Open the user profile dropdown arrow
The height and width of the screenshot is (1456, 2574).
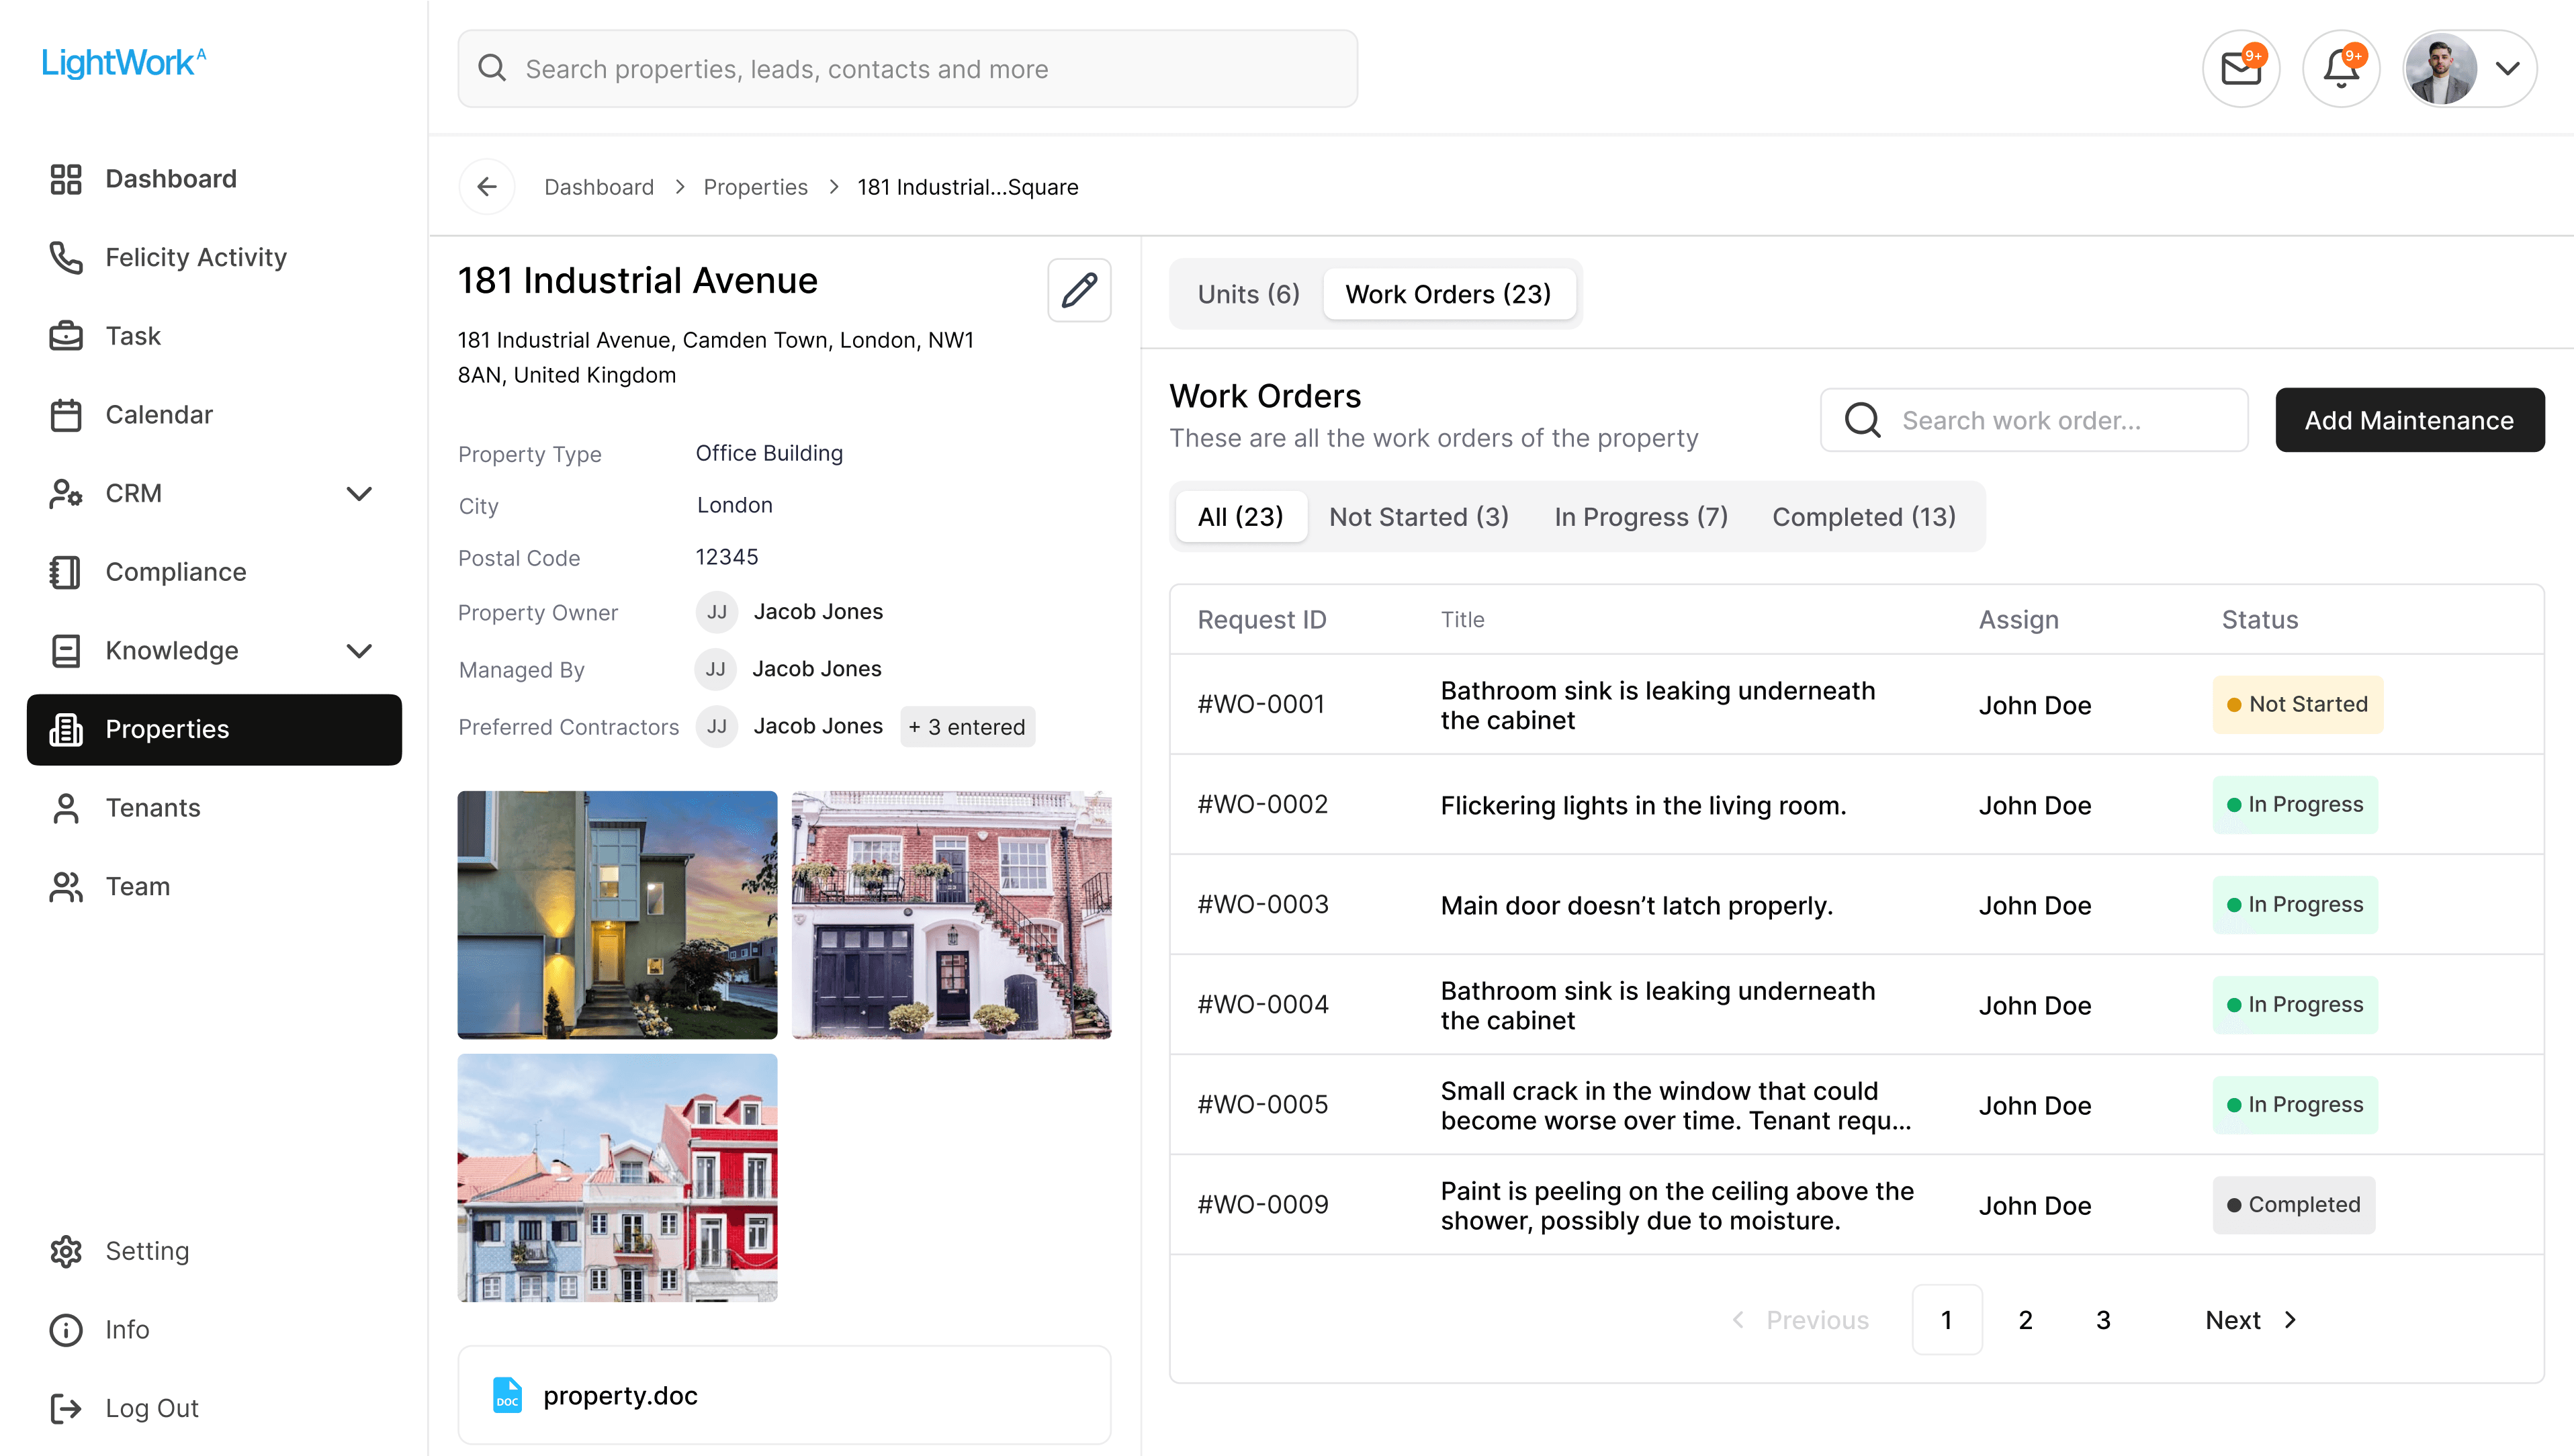coord(2506,69)
